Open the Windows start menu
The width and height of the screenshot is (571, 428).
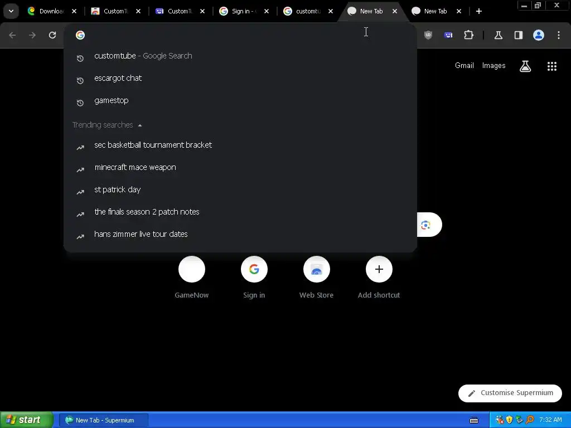click(27, 420)
